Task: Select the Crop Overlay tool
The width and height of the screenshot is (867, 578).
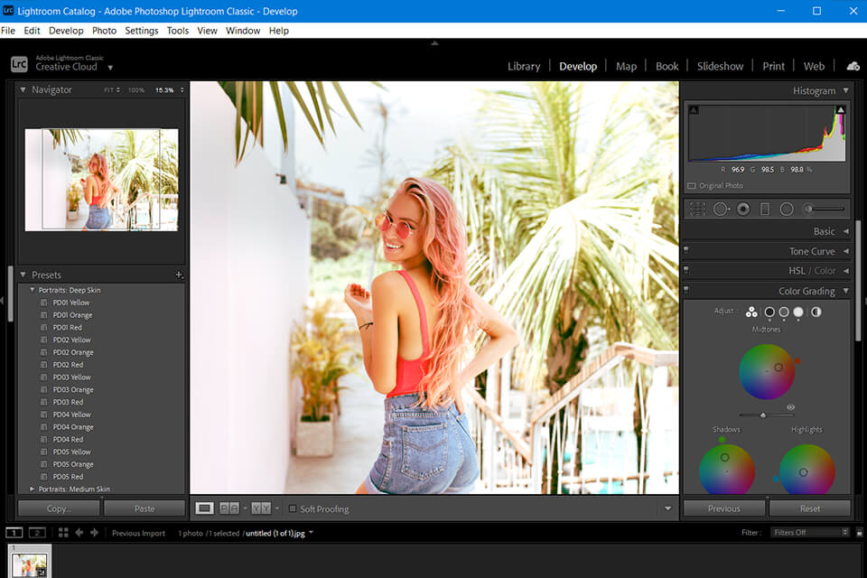Action: (696, 210)
